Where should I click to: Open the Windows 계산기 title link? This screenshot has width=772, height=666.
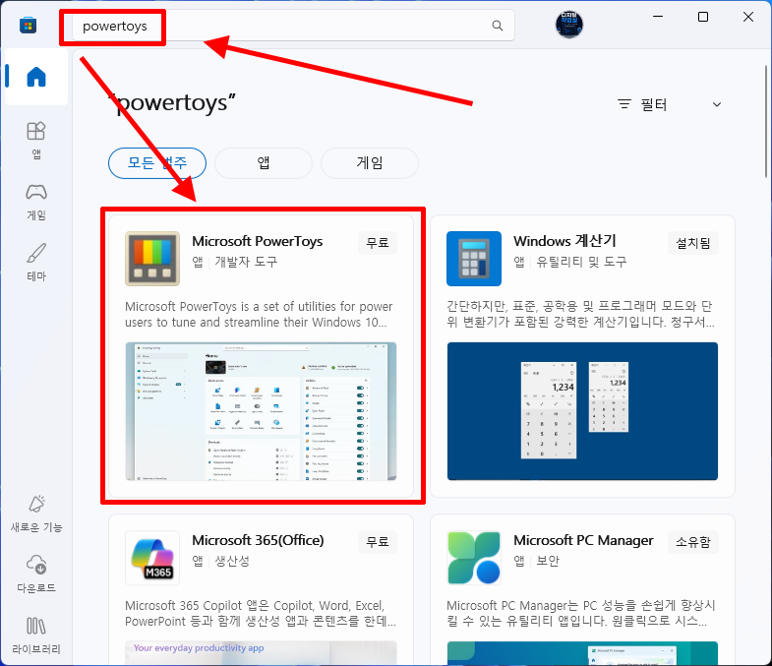[564, 241]
